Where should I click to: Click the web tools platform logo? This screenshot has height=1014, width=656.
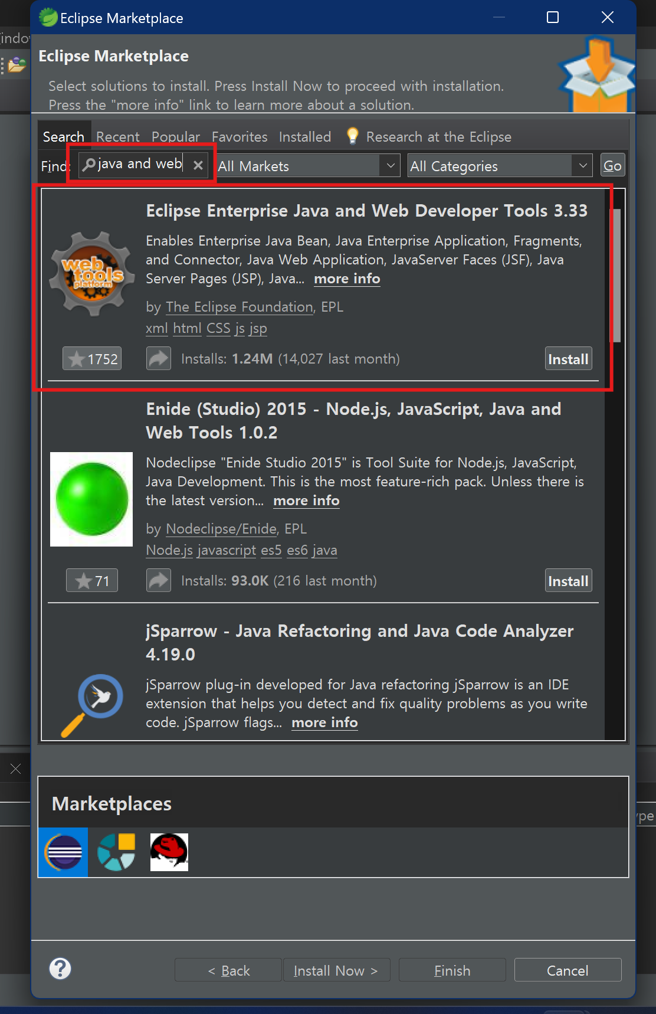92,273
